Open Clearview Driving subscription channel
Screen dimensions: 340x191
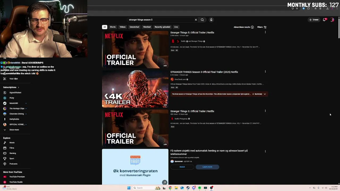pos(16,114)
